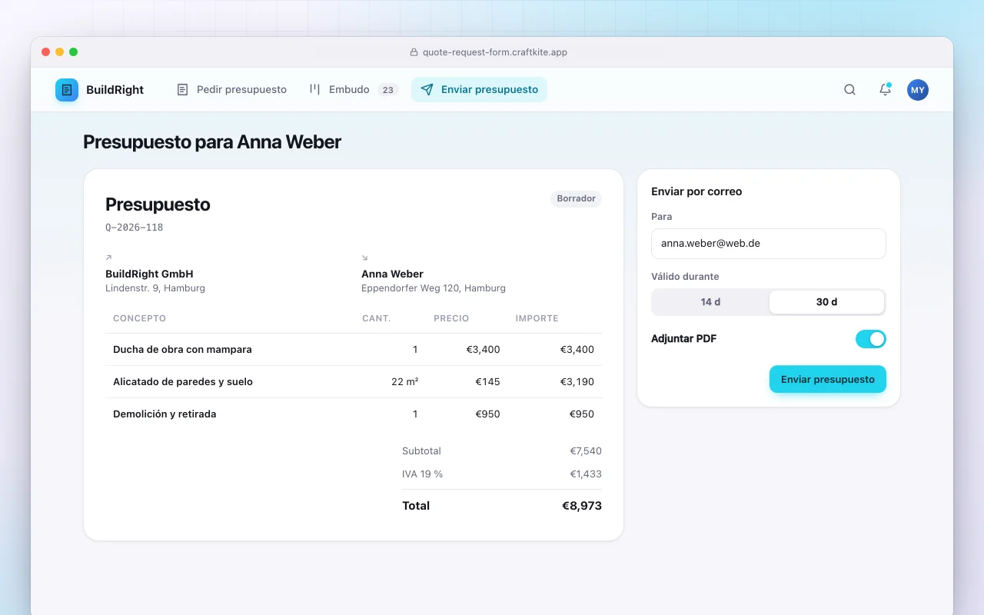Select the row 'Ducha de obra con mampara'
The height and width of the screenshot is (615, 984).
354,350
